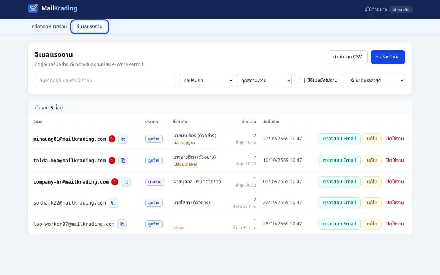Click the เจ้าของทีม role badge
Screen dimensions: 440x275
401,10
